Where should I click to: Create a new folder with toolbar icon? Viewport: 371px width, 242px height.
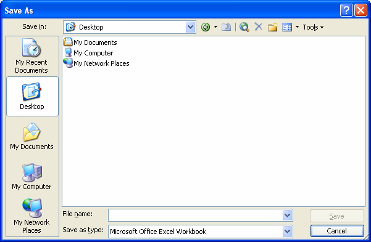click(273, 27)
